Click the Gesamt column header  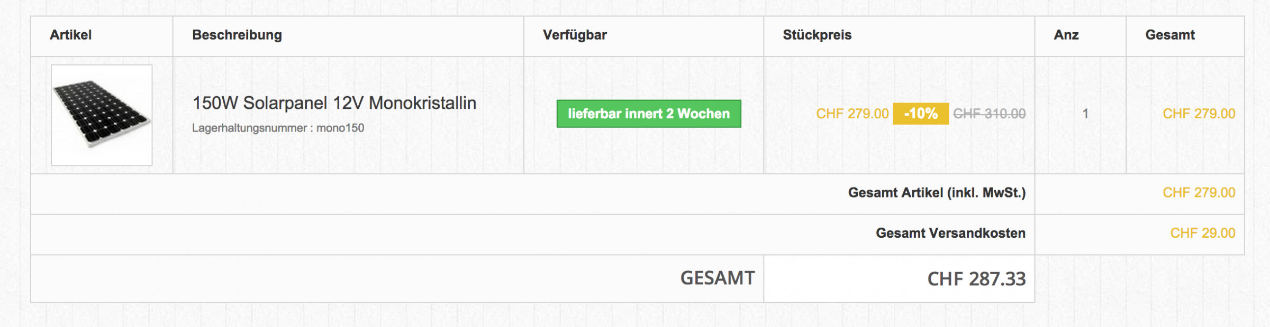1170,35
